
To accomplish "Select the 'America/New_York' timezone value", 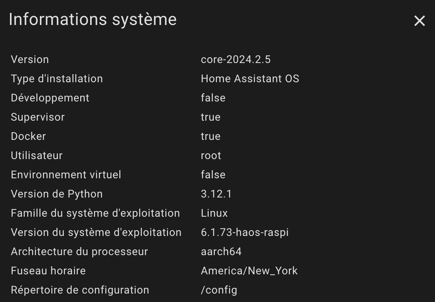I will [249, 270].
